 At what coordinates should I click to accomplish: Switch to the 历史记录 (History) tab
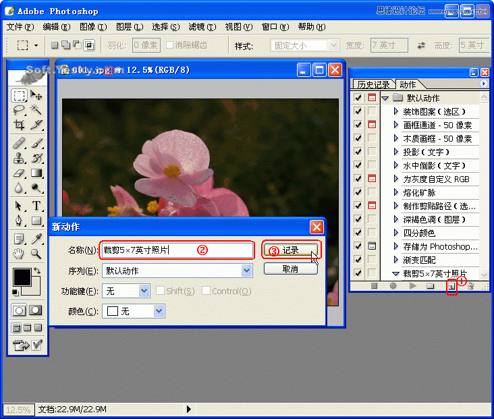(373, 84)
